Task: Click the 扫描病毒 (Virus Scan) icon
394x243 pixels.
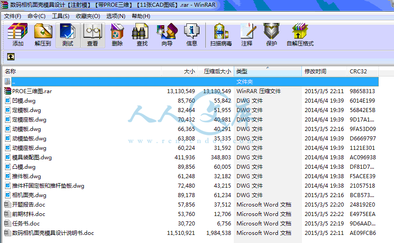Action: click(x=221, y=31)
